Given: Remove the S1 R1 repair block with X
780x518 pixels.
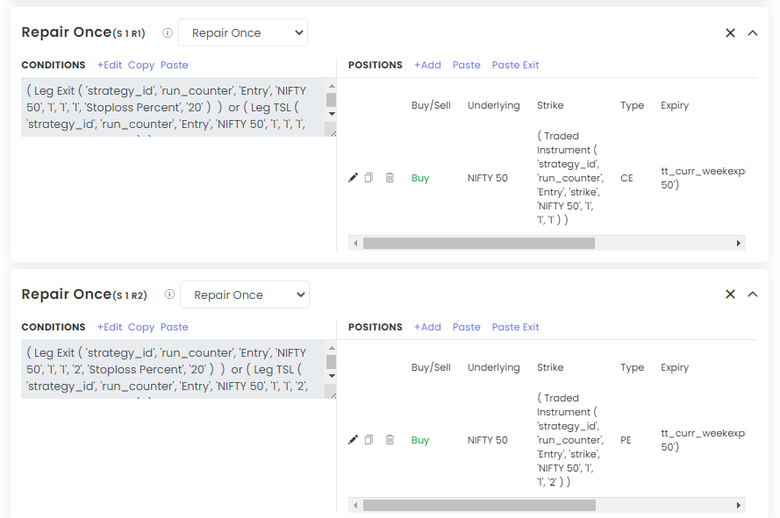Looking at the screenshot, I should [730, 32].
